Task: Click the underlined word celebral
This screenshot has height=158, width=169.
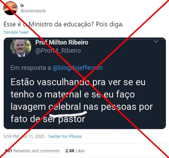Action: [x=65, y=107]
